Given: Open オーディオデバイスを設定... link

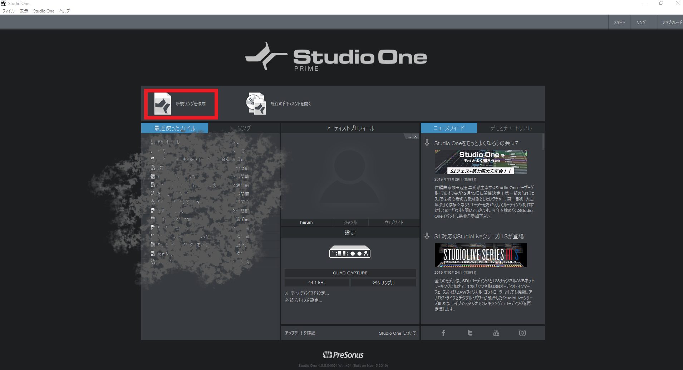Looking at the screenshot, I should tap(306, 293).
